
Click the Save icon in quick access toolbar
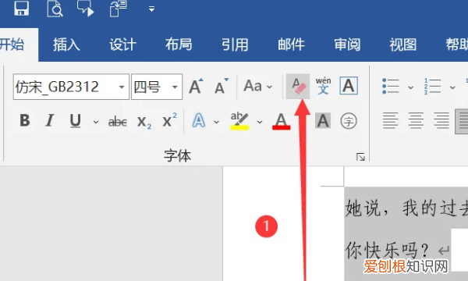[x=22, y=8]
